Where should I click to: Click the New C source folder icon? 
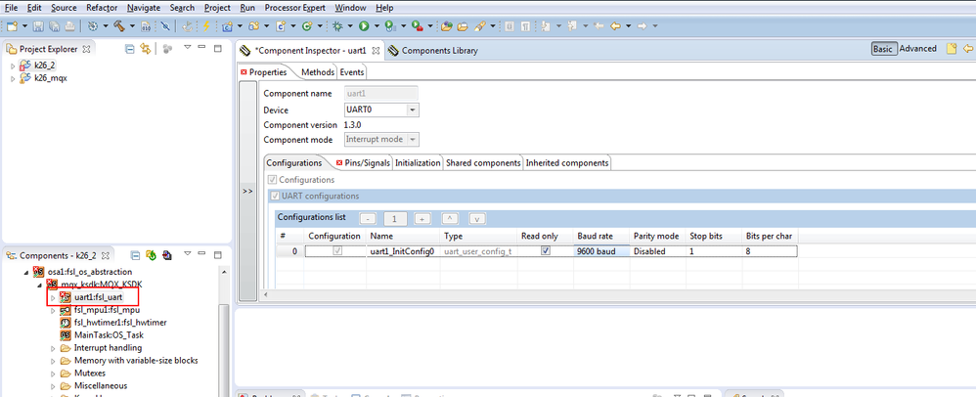click(x=254, y=26)
